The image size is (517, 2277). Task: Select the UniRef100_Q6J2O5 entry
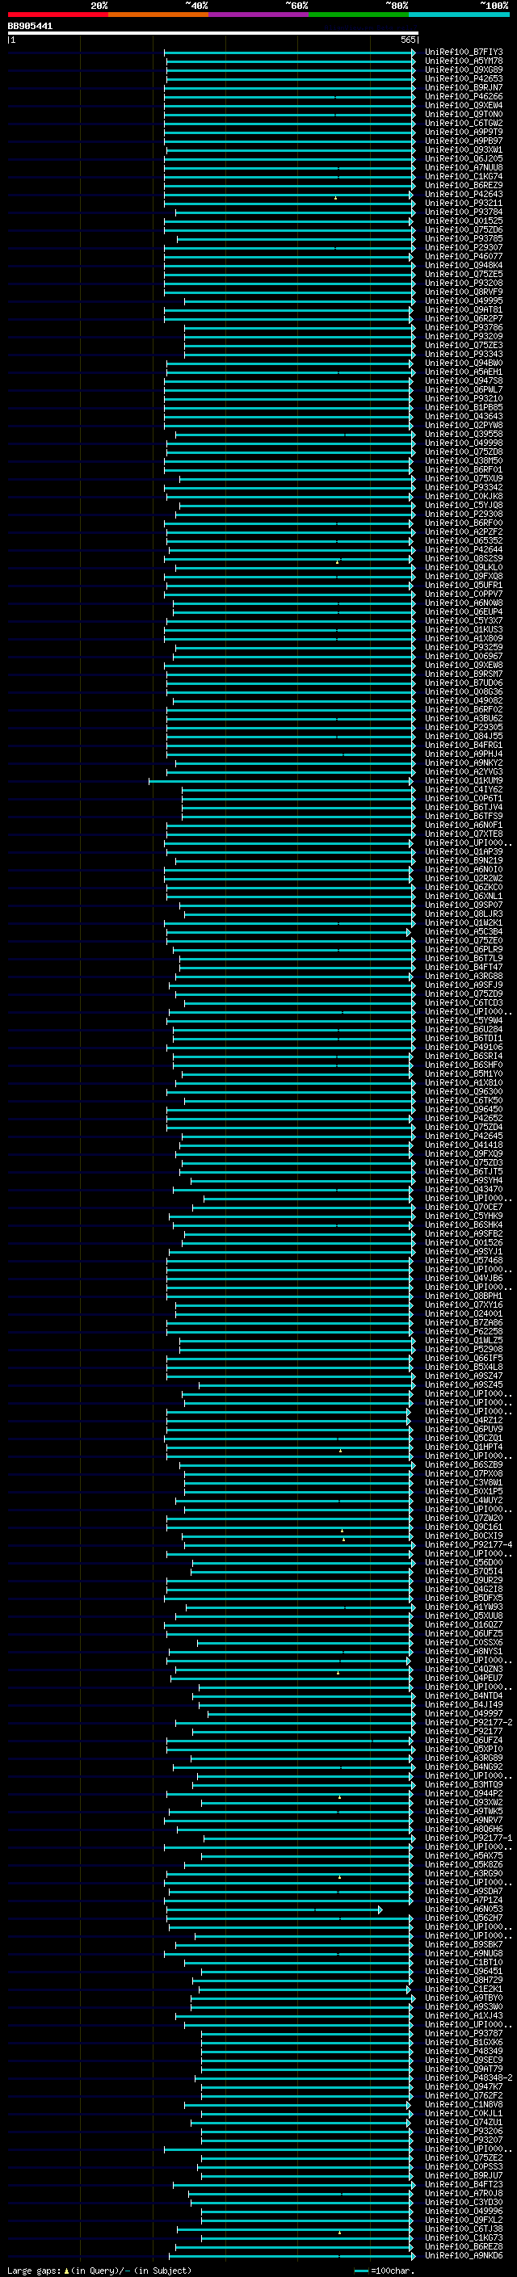(464, 159)
